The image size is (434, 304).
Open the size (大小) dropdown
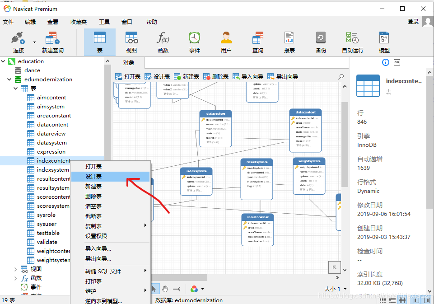336,289
